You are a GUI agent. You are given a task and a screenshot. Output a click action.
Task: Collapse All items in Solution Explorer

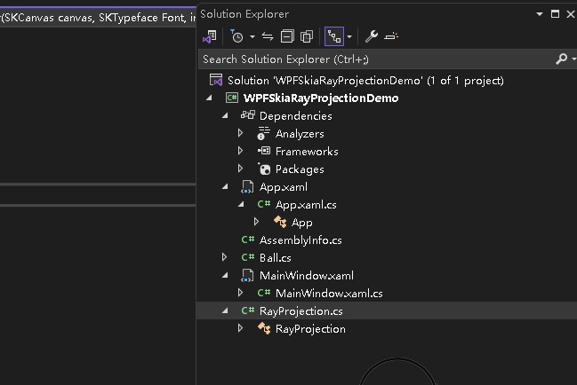(287, 36)
